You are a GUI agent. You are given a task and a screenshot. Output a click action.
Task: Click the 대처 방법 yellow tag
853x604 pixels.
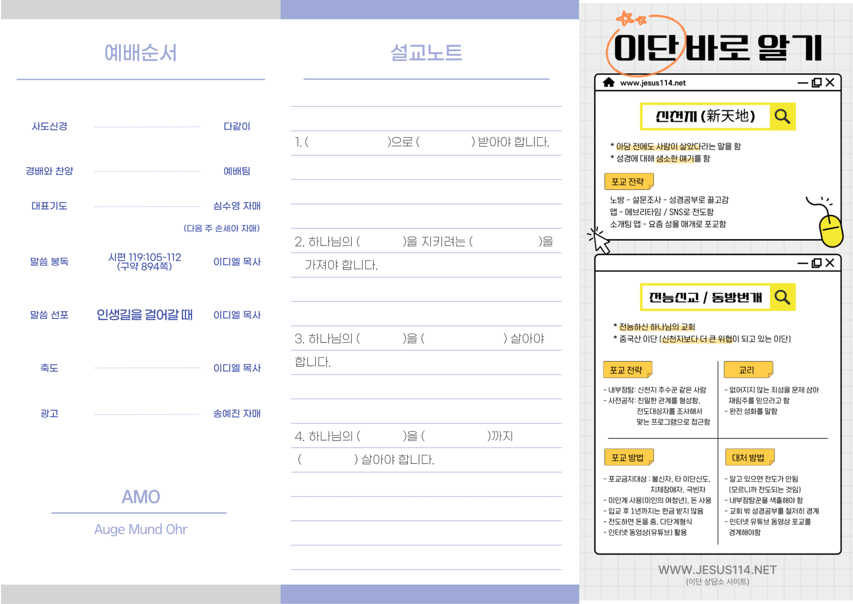[750, 457]
